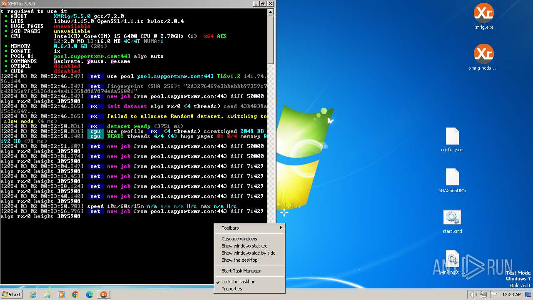Click the XMRig title bar icon
533x300 pixels.
click(4, 3)
